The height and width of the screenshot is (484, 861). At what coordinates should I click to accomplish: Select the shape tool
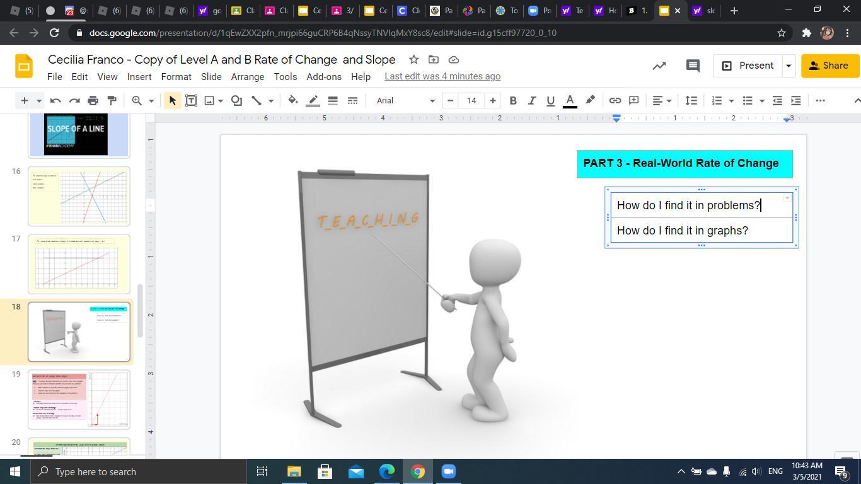click(236, 101)
